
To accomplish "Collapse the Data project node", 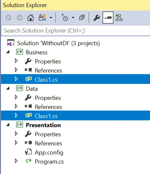I will pyautogui.click(x=8, y=88).
